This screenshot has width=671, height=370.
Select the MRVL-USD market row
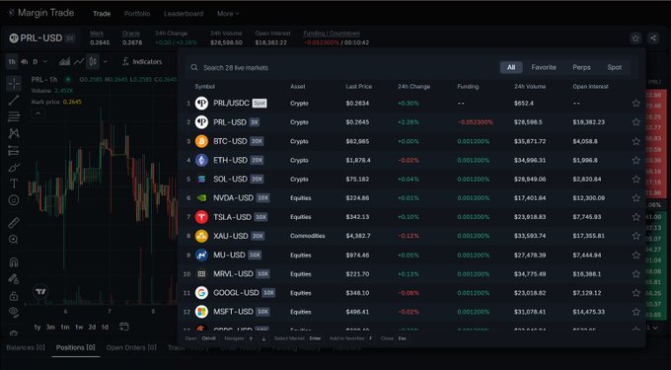click(x=411, y=273)
